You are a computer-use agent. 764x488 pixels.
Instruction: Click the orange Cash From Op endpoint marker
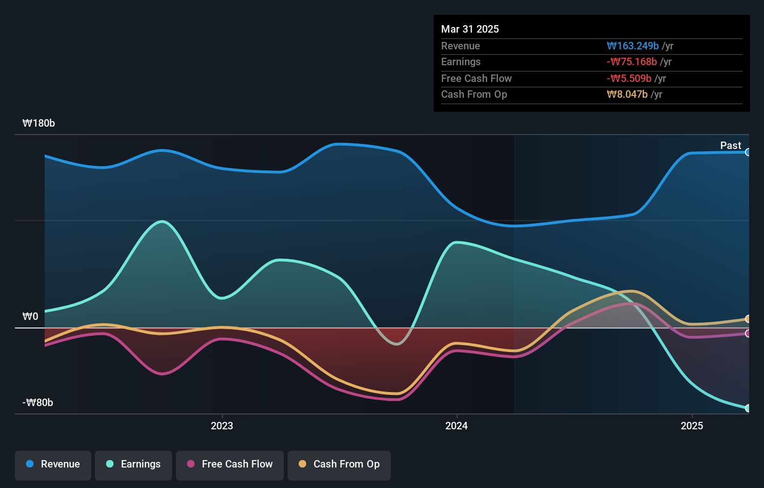tap(748, 319)
